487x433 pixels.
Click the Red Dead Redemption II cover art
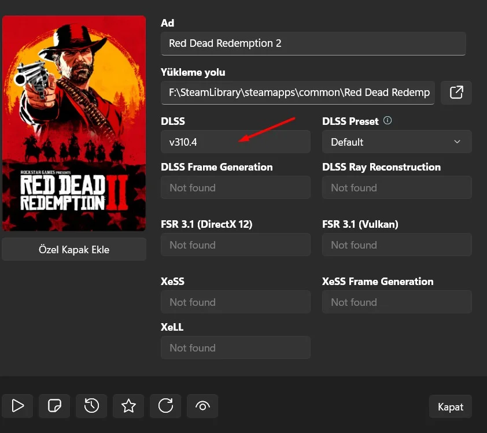click(74, 123)
